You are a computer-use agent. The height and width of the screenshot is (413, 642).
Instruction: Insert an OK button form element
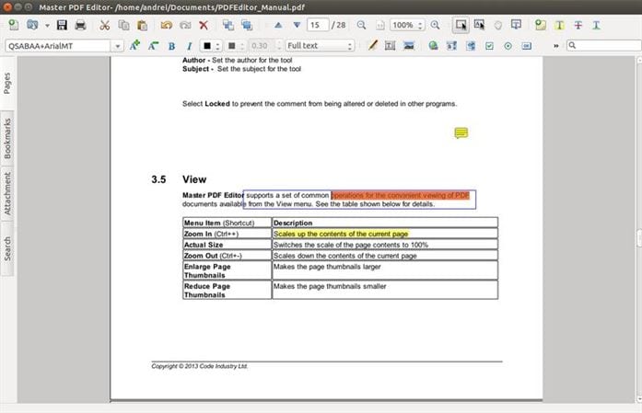pyautogui.click(x=527, y=46)
